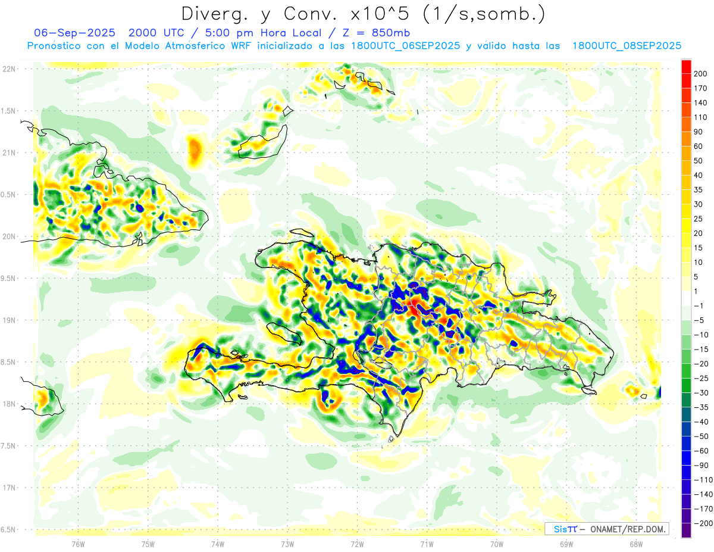Click the latitude label '22N'
714x552 pixels.
tap(9, 69)
